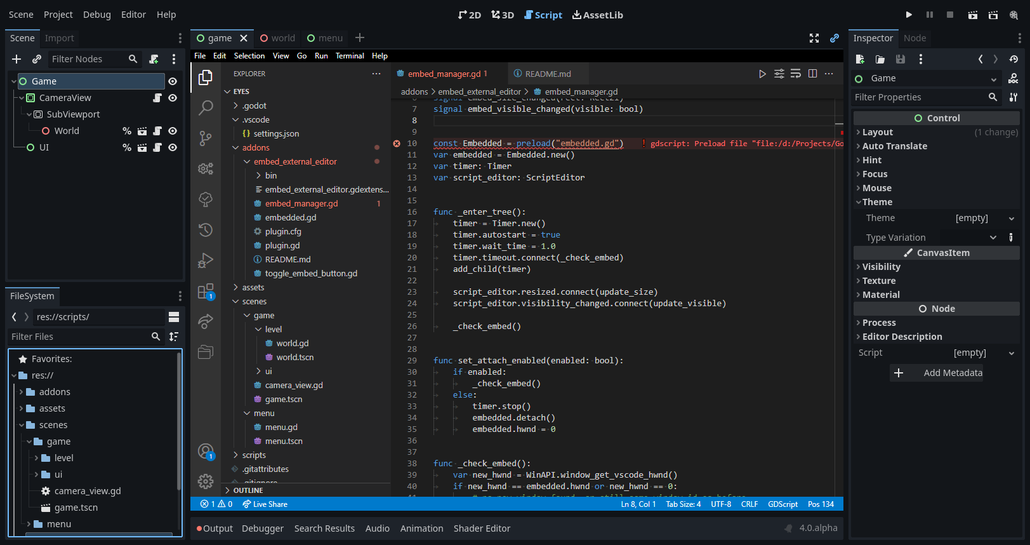Toggle FileSystem split mode view

click(174, 317)
